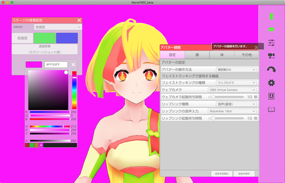The height and width of the screenshot is (183, 285).
Task: Open the アバターの操作方法 dropdown
Action: coord(236,69)
